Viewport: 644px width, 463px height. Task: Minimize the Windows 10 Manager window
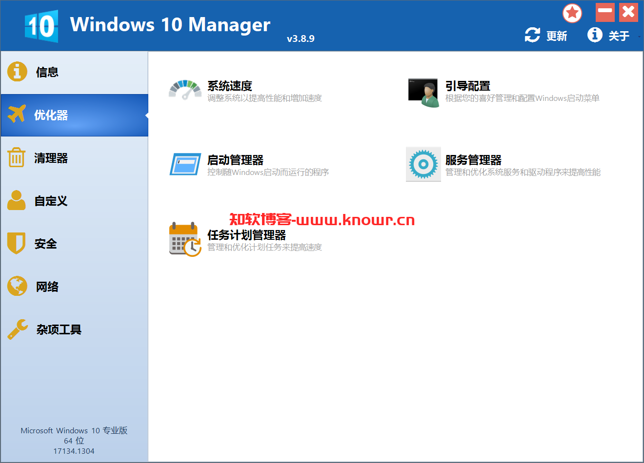tap(605, 12)
